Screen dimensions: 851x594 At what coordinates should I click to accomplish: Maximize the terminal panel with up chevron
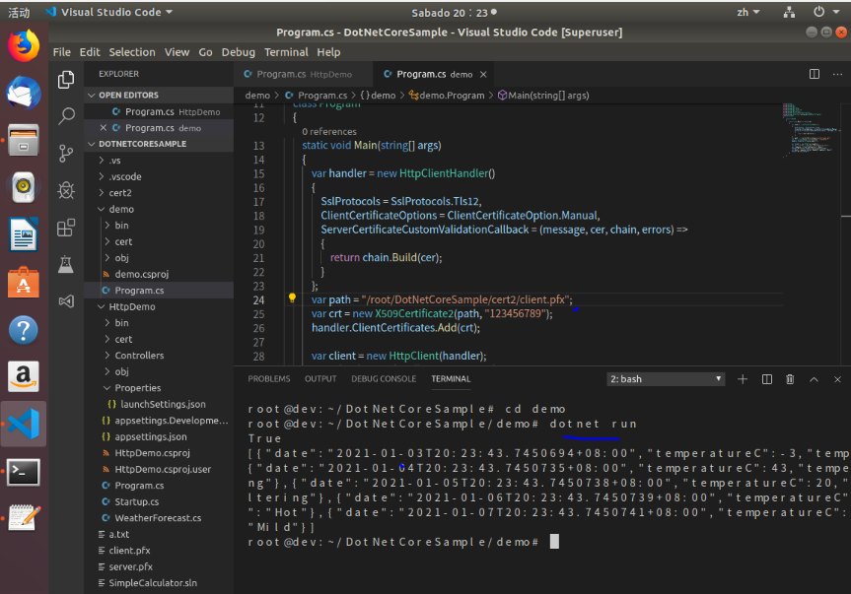(815, 379)
